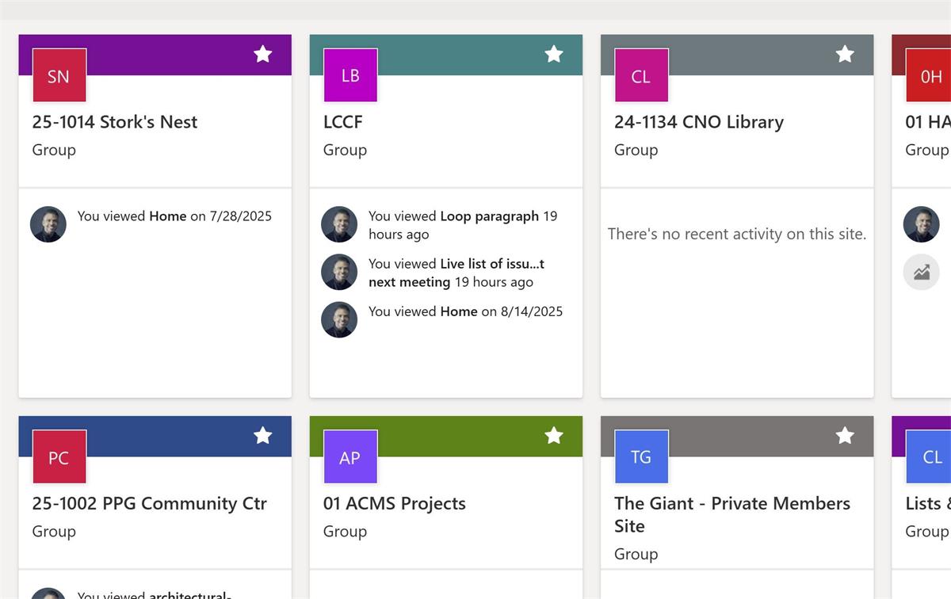Unfollow The Giant - Private Members Site star
This screenshot has width=951, height=599.
(x=845, y=435)
